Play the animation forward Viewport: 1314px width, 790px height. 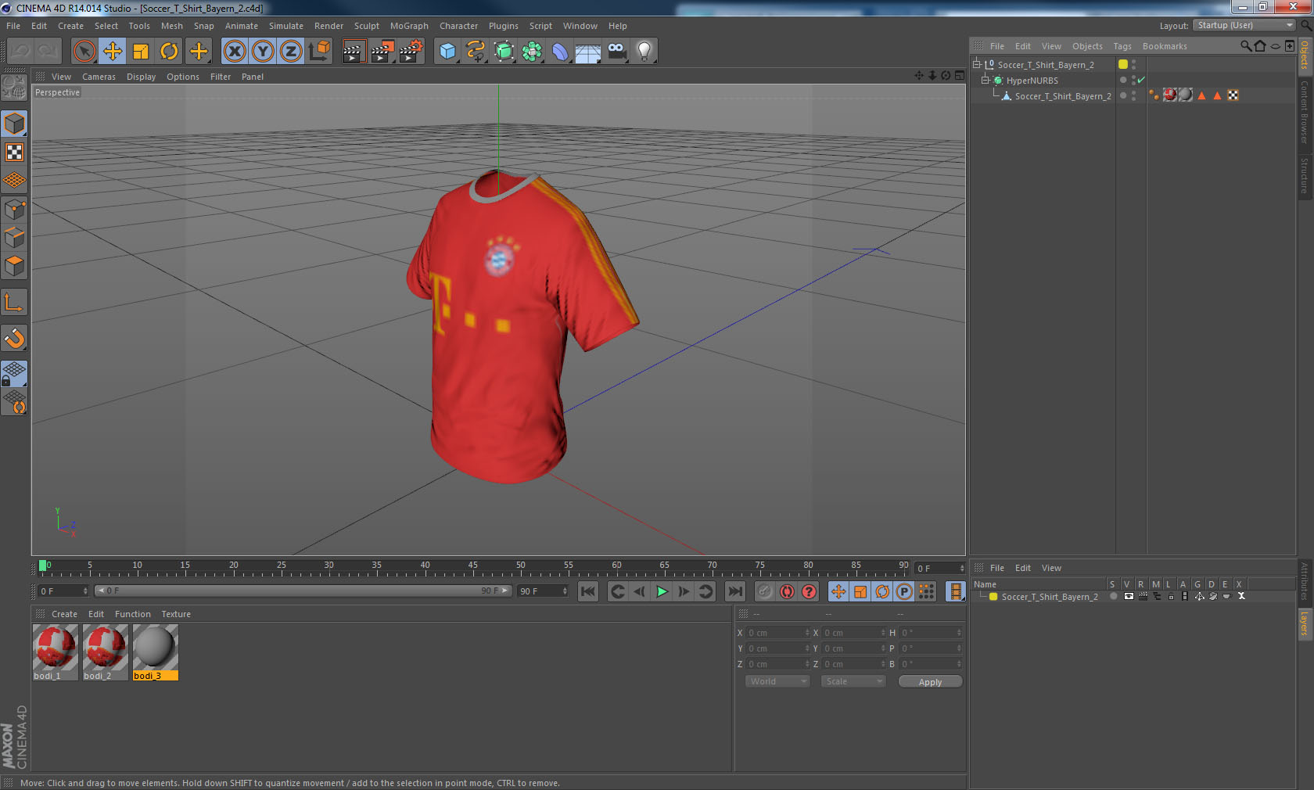click(662, 591)
